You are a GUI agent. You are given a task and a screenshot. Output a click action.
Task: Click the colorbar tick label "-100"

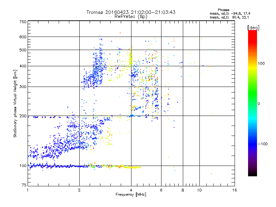(x=263, y=144)
